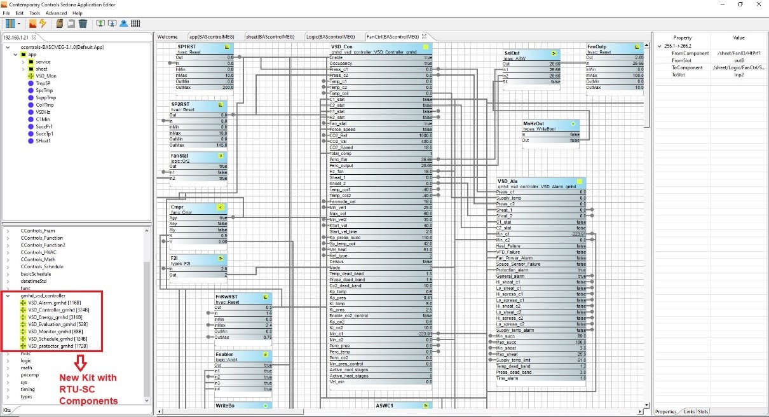Click the blue user icon in toolbar
Screen dimensions: 769x417
[123, 24]
